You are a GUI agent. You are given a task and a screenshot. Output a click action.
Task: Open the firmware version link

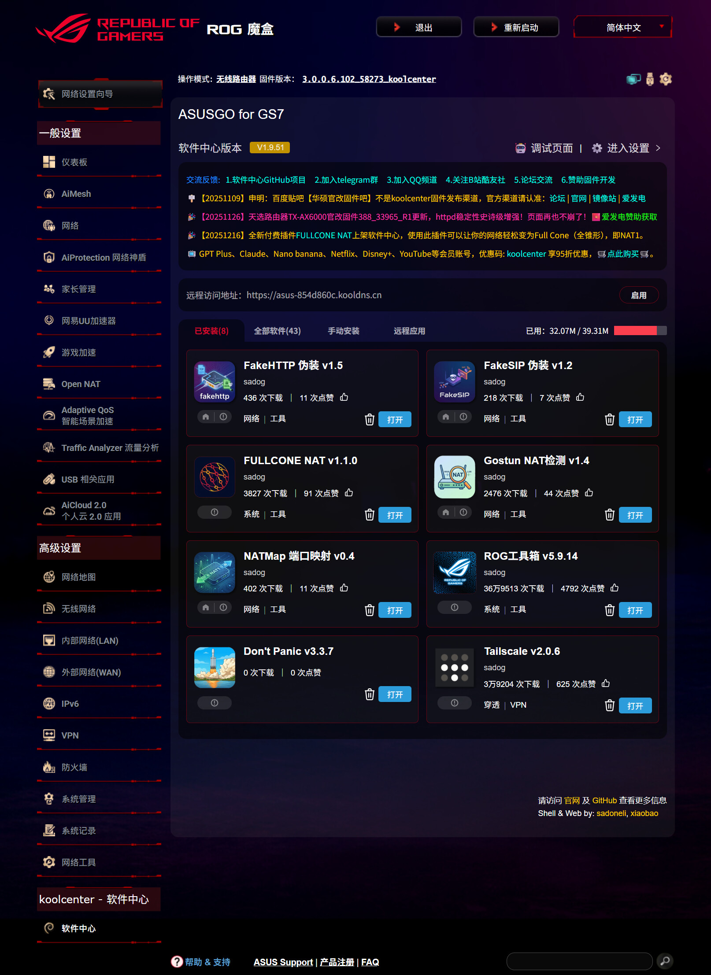click(x=369, y=79)
